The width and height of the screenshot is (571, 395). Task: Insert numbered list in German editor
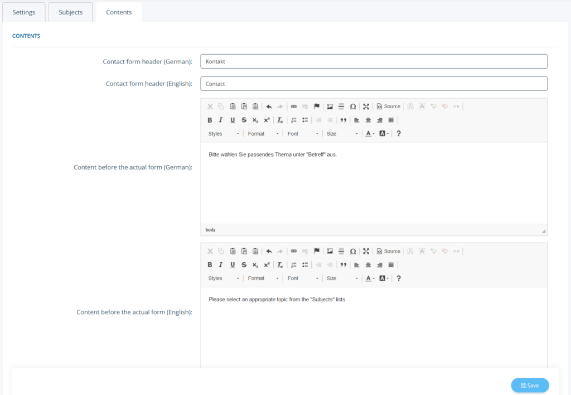(294, 120)
